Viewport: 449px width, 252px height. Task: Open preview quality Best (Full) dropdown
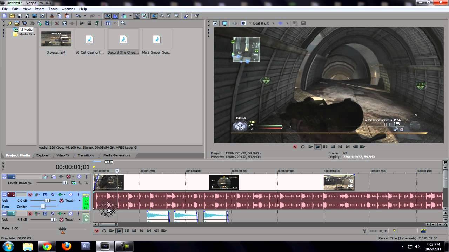pos(273,23)
